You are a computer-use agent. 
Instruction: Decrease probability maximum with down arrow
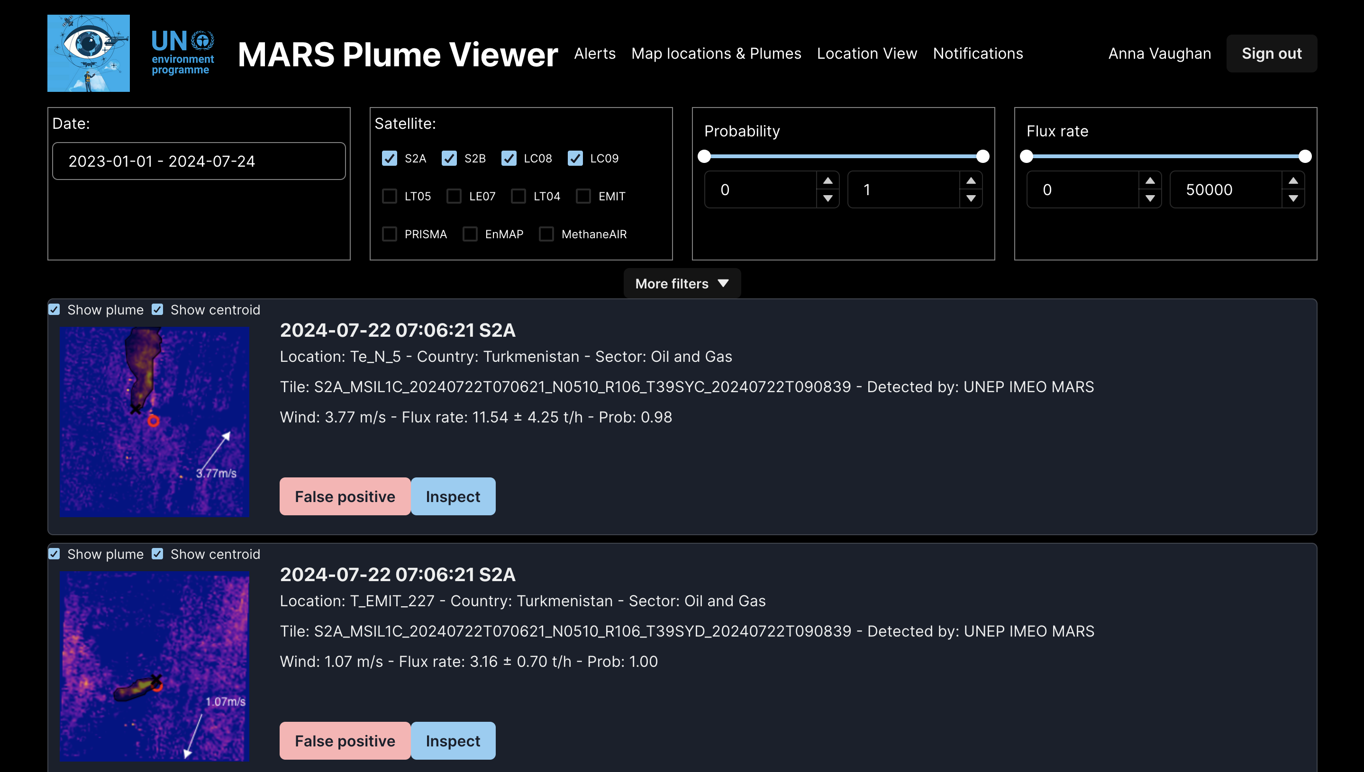pyautogui.click(x=970, y=198)
